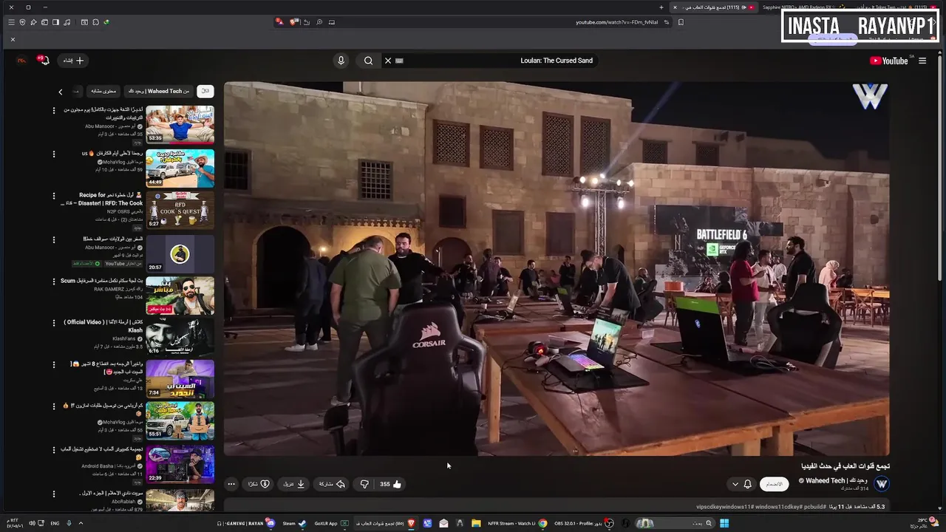Open Steam from the taskbar
946x532 pixels.
click(x=295, y=523)
